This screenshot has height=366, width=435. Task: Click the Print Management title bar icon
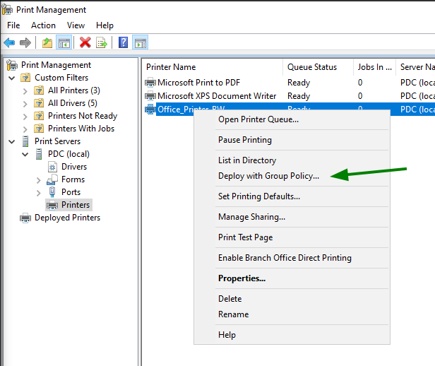click(x=7, y=9)
